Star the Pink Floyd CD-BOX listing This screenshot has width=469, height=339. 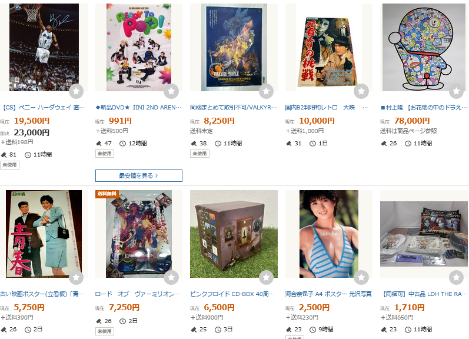coord(266,278)
